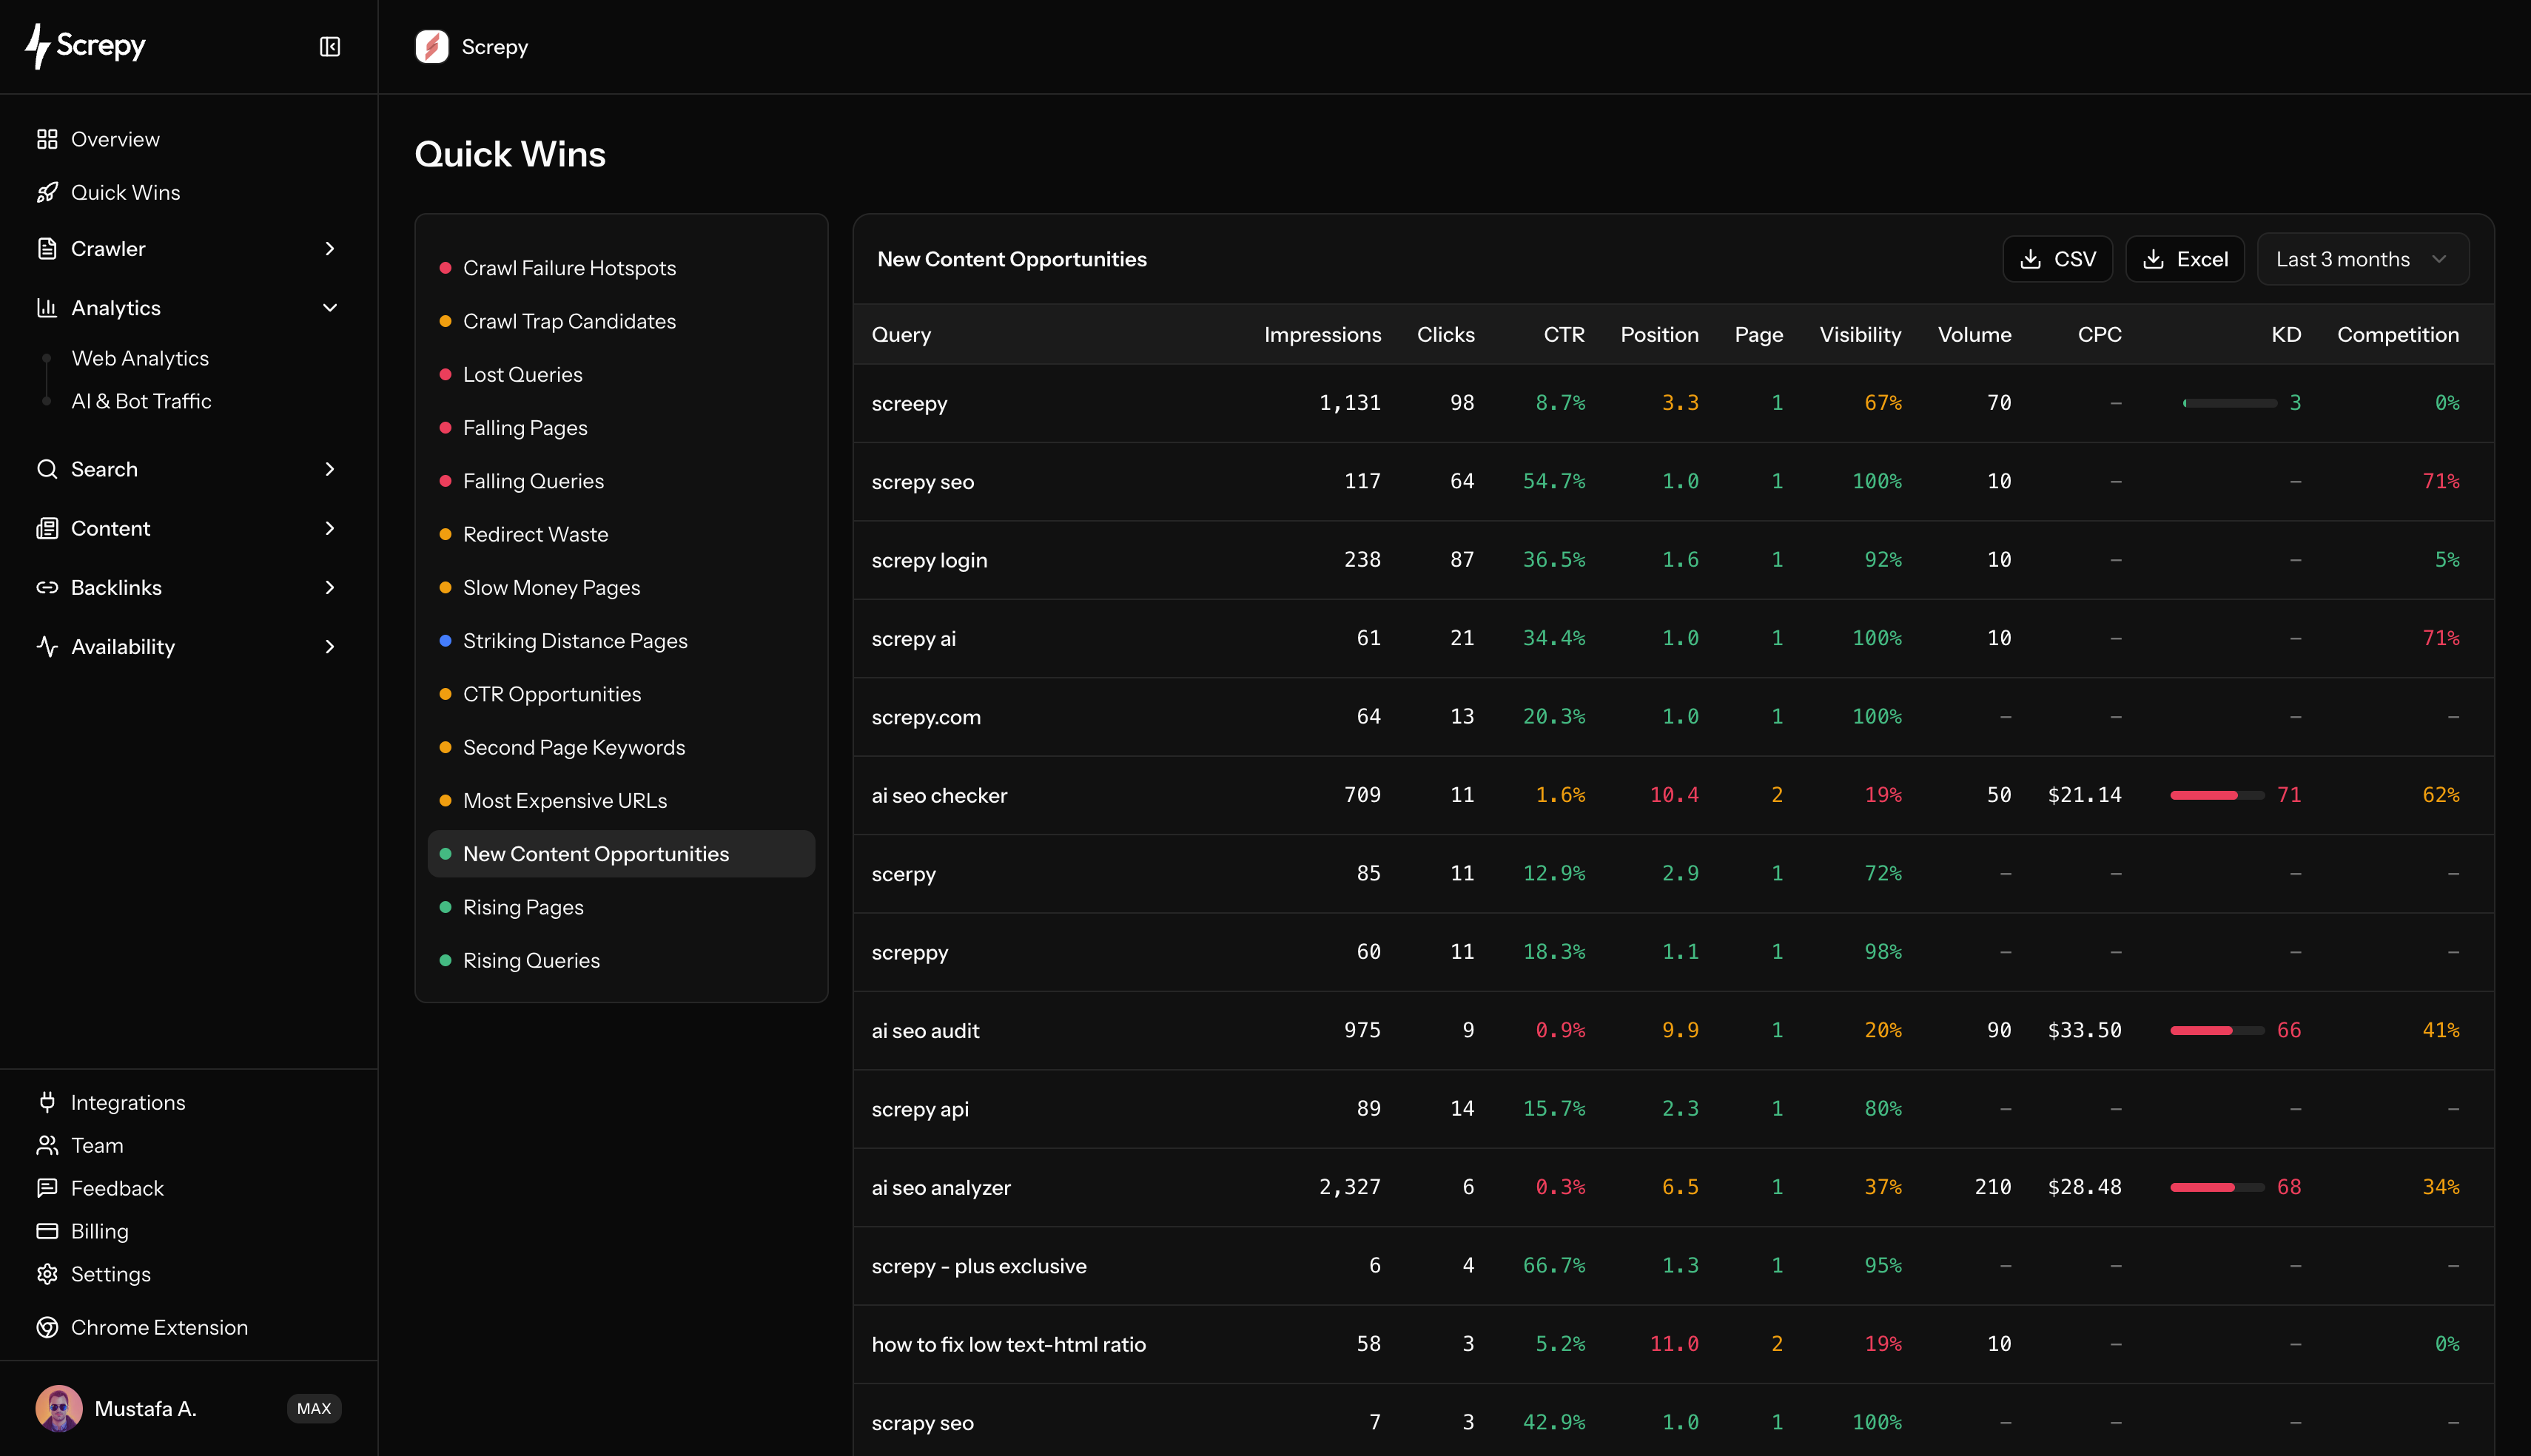This screenshot has width=2531, height=1456.
Task: Open the Last 3 months date dropdown
Action: [x=2362, y=259]
